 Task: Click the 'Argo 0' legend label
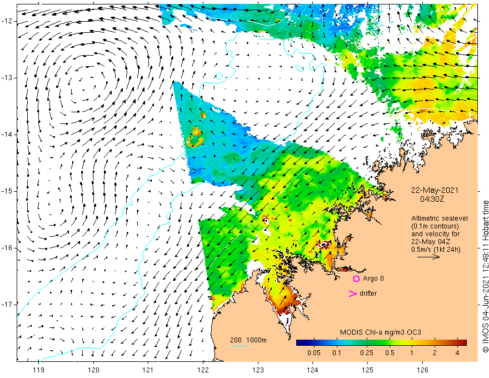point(373,278)
